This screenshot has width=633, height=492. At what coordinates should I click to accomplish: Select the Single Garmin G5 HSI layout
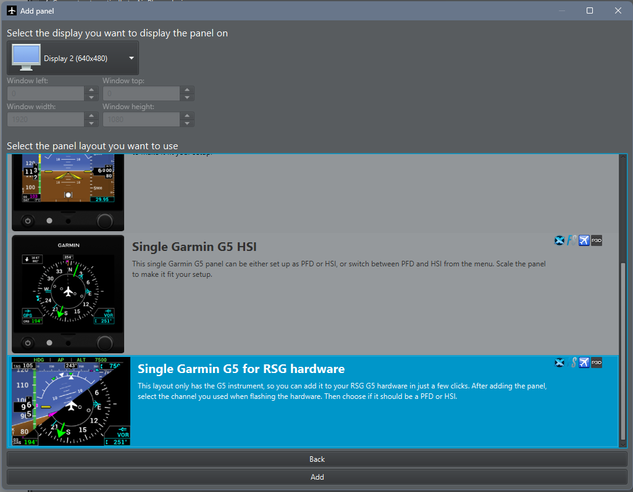[195, 247]
